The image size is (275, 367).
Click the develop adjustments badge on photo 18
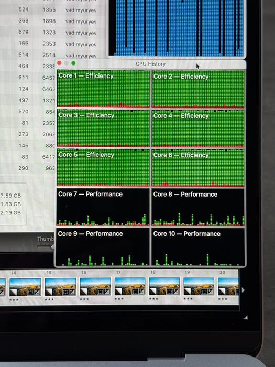[175, 292]
